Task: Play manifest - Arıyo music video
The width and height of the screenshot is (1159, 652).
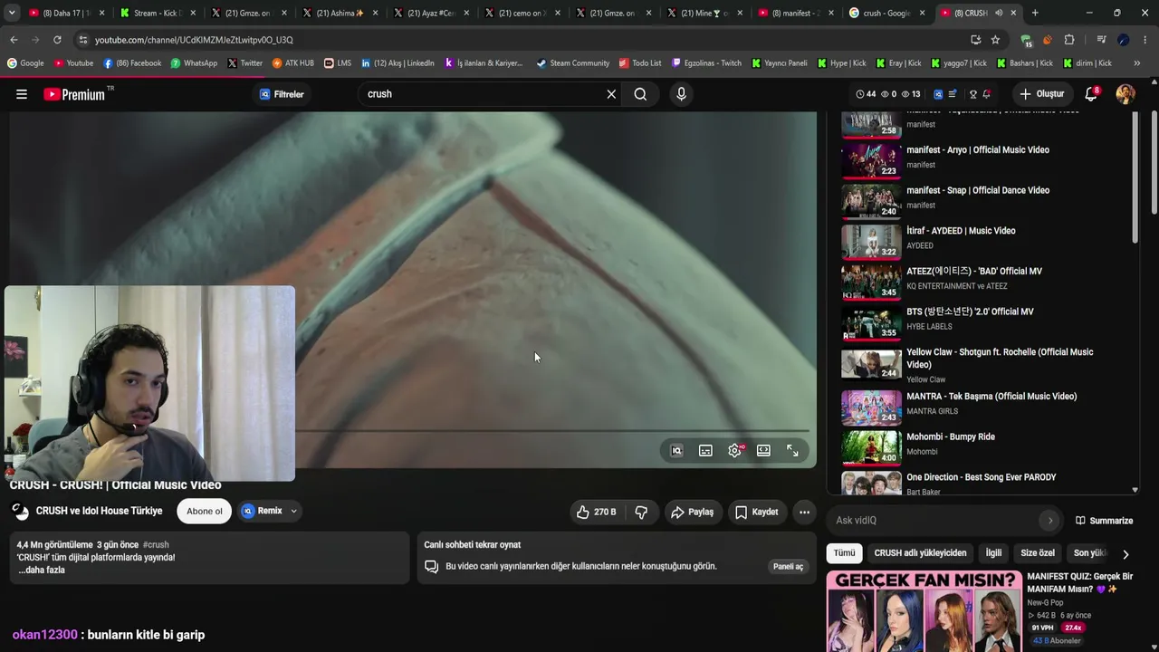Action: [x=978, y=150]
